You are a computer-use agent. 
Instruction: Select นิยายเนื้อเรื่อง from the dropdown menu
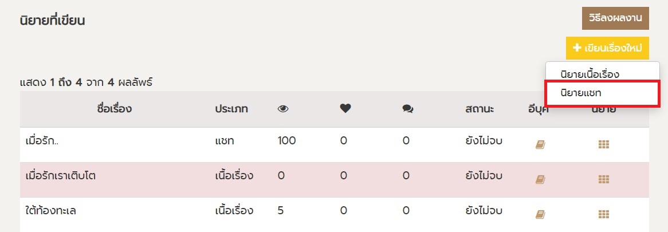(x=590, y=74)
